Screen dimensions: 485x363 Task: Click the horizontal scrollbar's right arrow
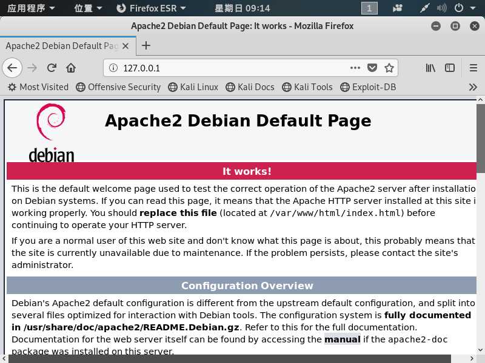click(472, 358)
